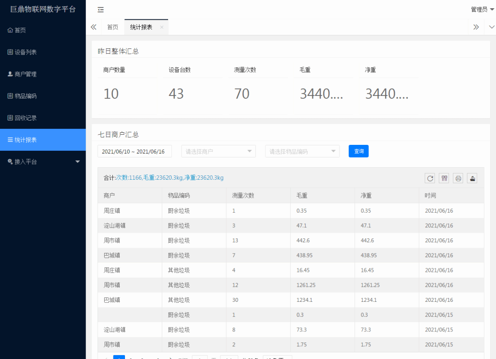Open 商户管理 in the sidebar
The image size is (496, 359).
tap(43, 74)
